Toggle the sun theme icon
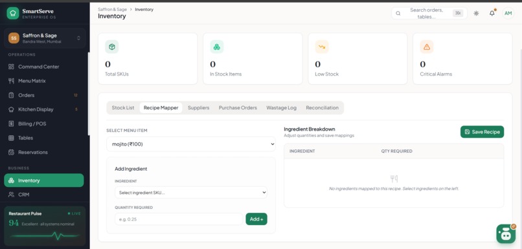Image resolution: width=522 pixels, height=249 pixels. click(477, 14)
